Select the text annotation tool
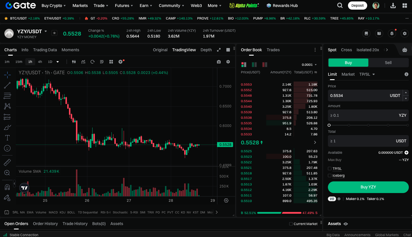Viewport: 412px width, 237px height. point(7,138)
